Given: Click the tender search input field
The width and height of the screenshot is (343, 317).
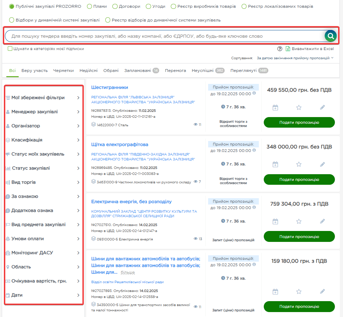Looking at the screenshot, I should [164, 36].
